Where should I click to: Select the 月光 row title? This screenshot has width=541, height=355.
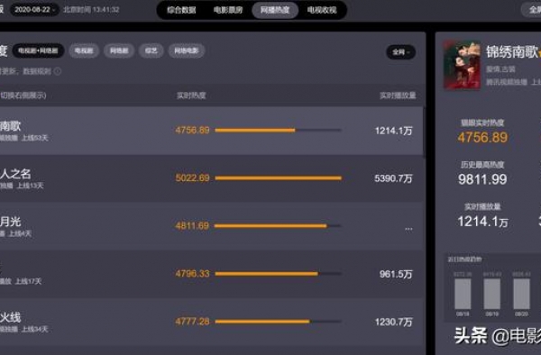10,222
